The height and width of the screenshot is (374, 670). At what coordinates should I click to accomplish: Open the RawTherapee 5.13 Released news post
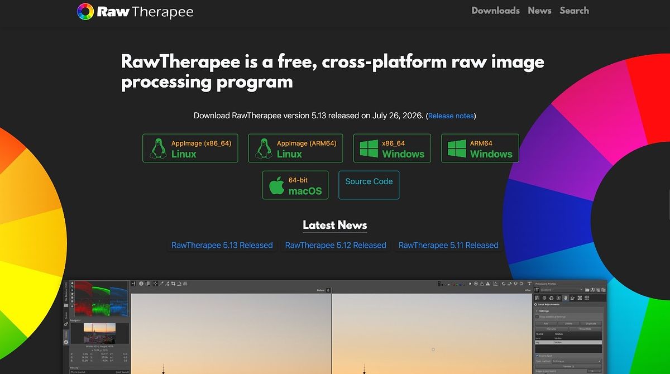coord(222,245)
